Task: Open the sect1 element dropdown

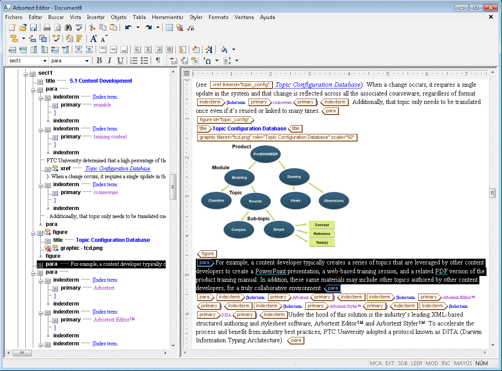Action: click(x=45, y=61)
